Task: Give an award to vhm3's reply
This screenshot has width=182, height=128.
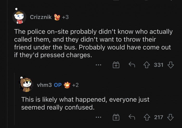Action: coord(116,117)
